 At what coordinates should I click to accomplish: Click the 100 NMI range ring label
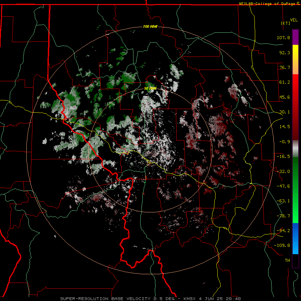pos(150,26)
